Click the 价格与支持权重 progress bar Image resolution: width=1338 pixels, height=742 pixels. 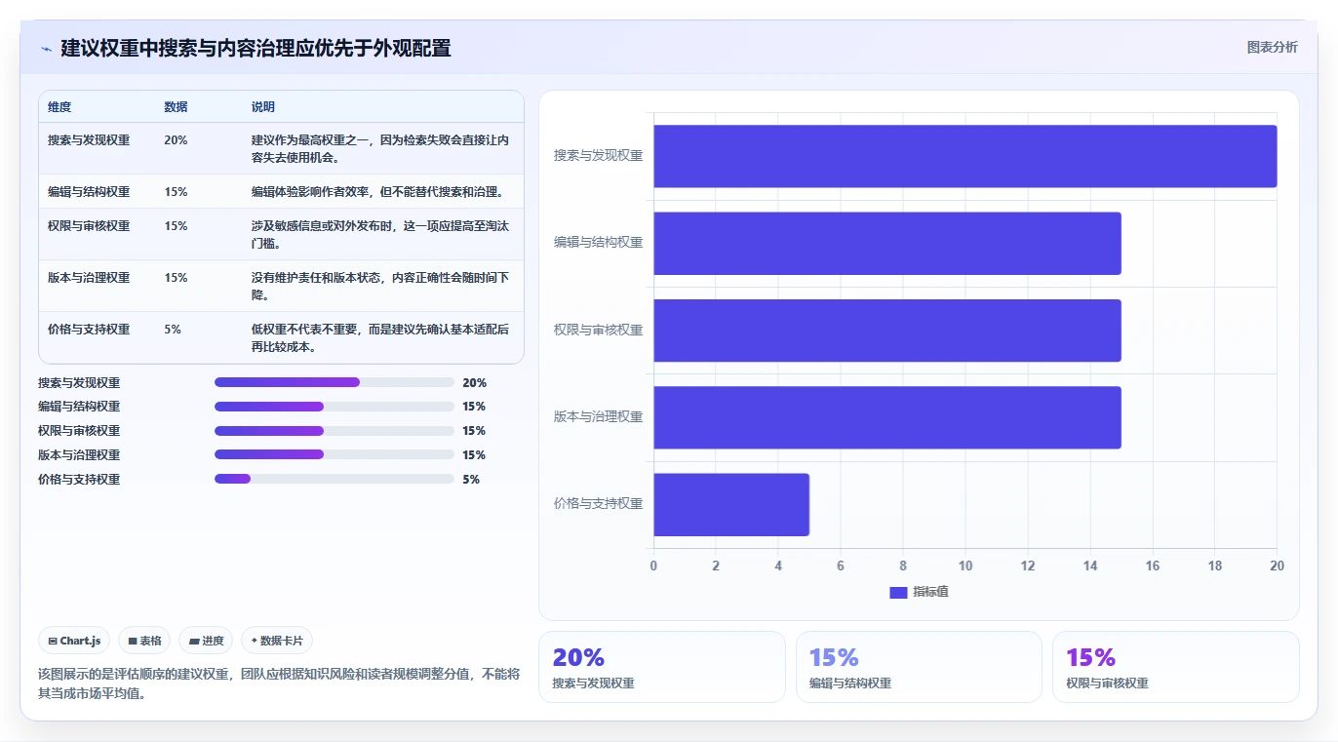(x=334, y=479)
